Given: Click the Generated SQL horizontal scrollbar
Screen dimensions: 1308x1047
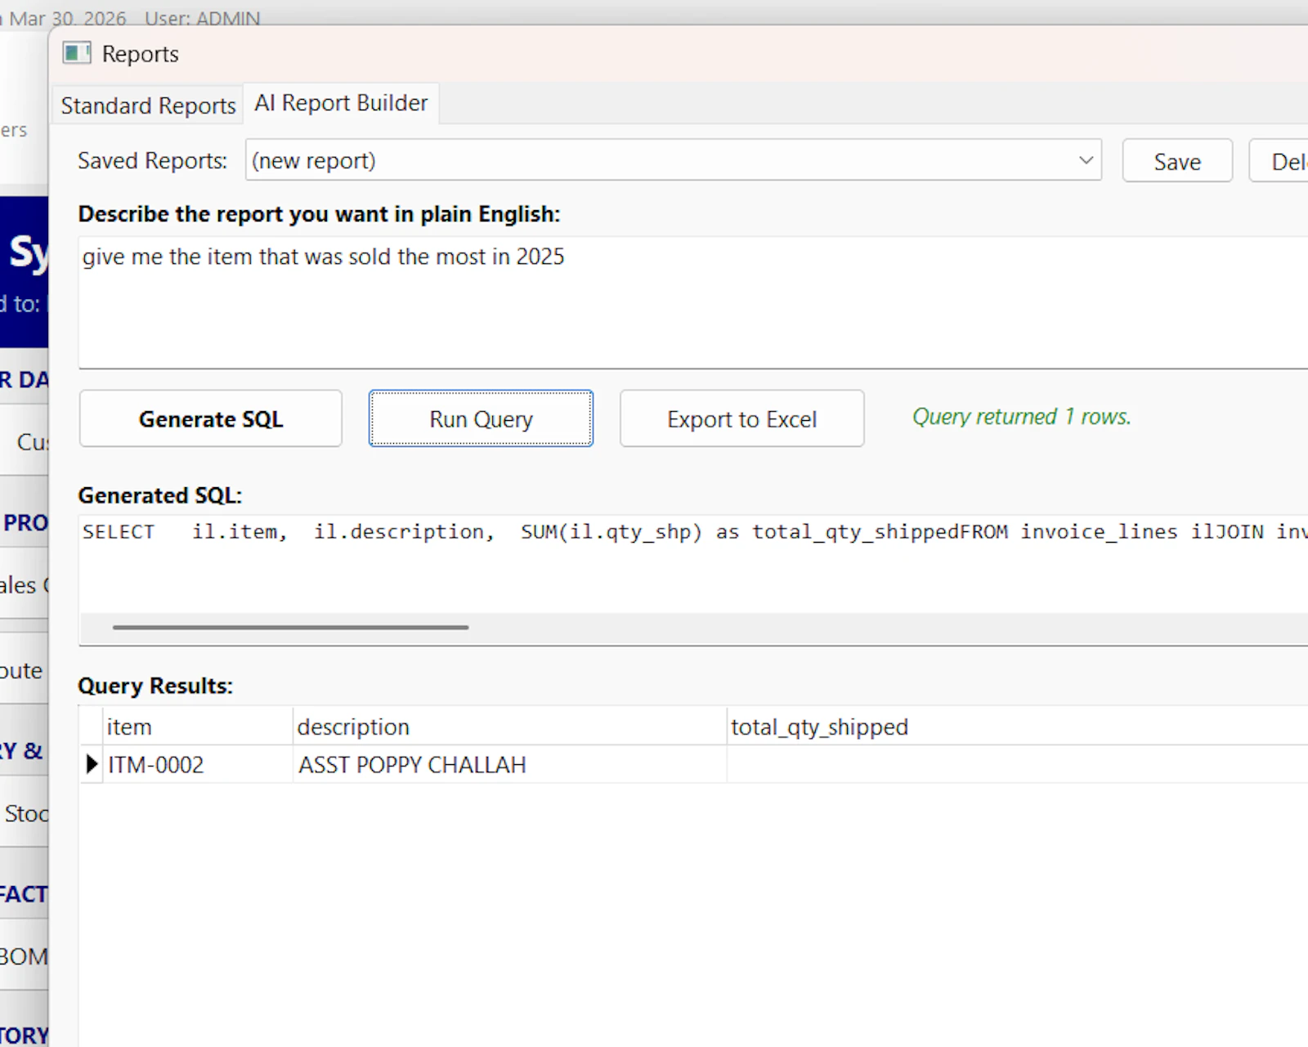Looking at the screenshot, I should pos(290,628).
